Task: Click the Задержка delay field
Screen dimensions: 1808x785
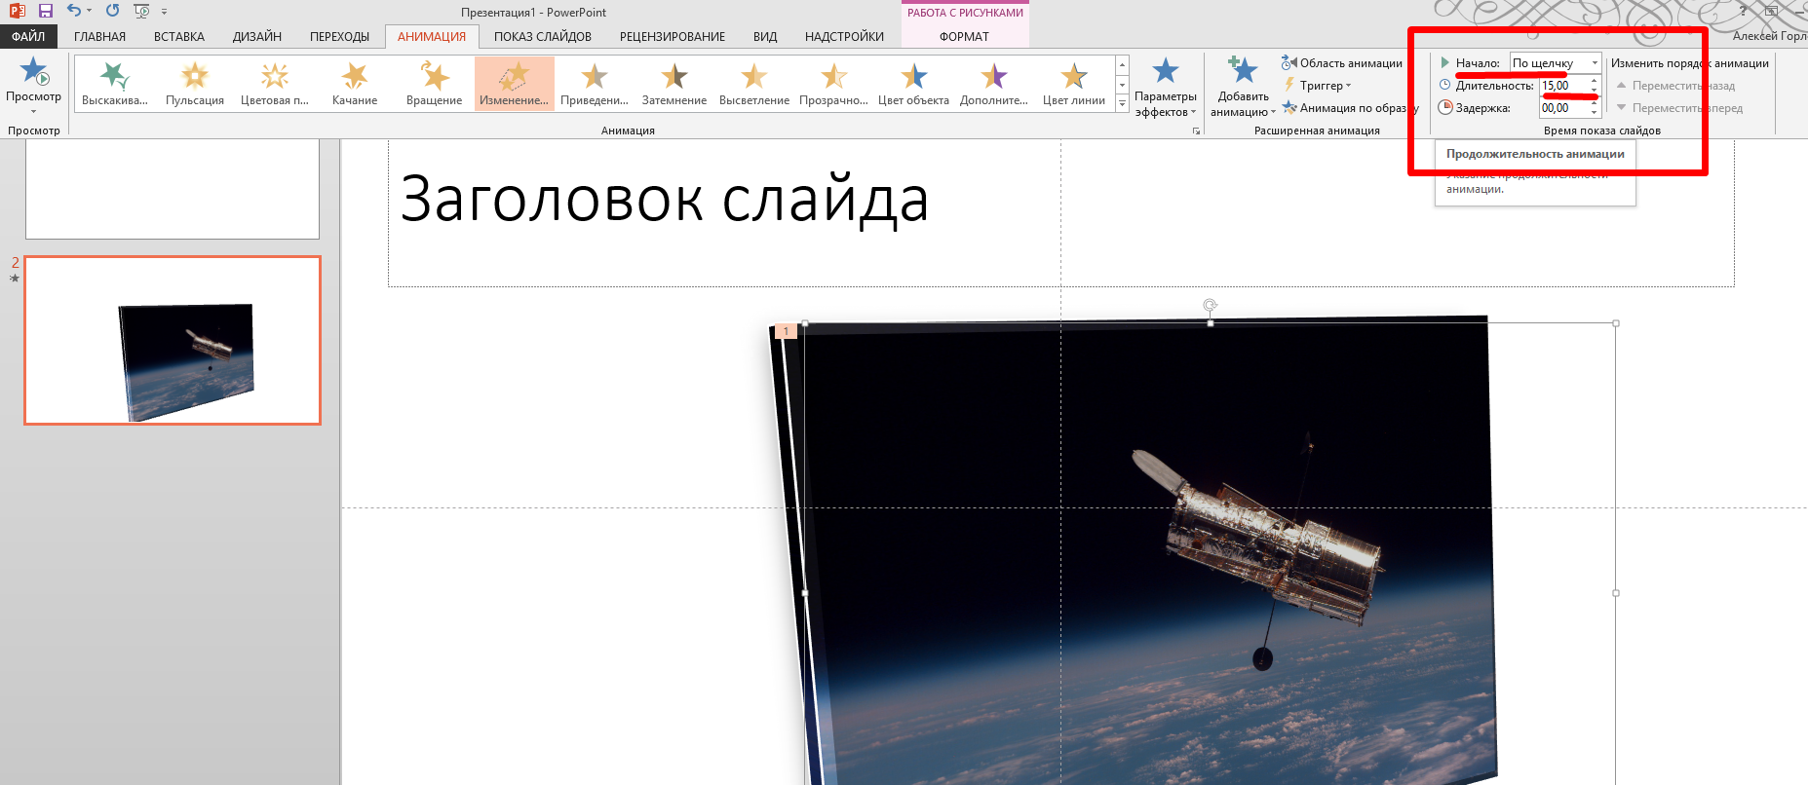Action: (1562, 108)
